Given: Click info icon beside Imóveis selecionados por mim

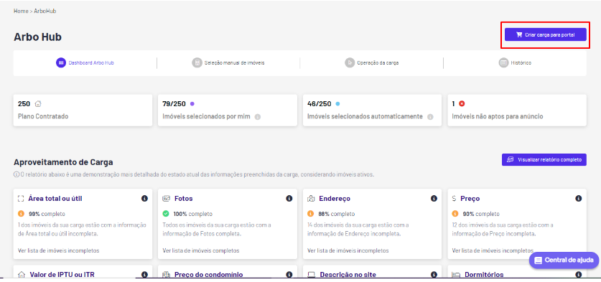Looking at the screenshot, I should (x=258, y=117).
